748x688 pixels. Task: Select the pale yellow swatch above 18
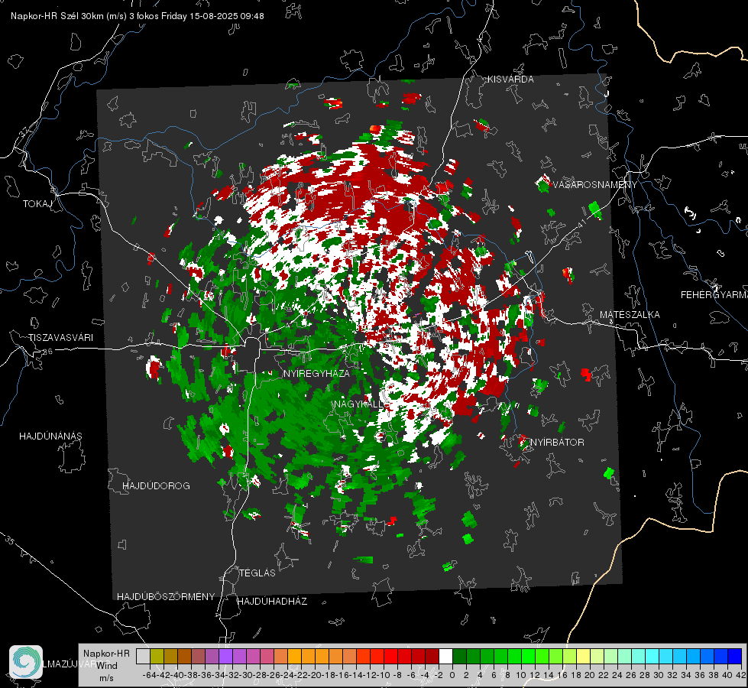tap(584, 656)
